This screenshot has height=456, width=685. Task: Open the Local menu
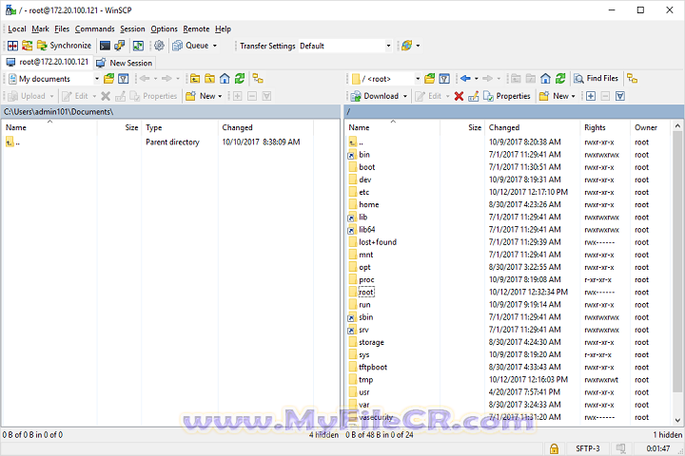point(17,28)
